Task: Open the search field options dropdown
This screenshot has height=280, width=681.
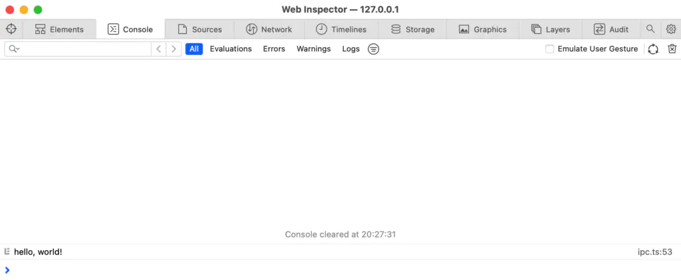Action: tap(15, 49)
